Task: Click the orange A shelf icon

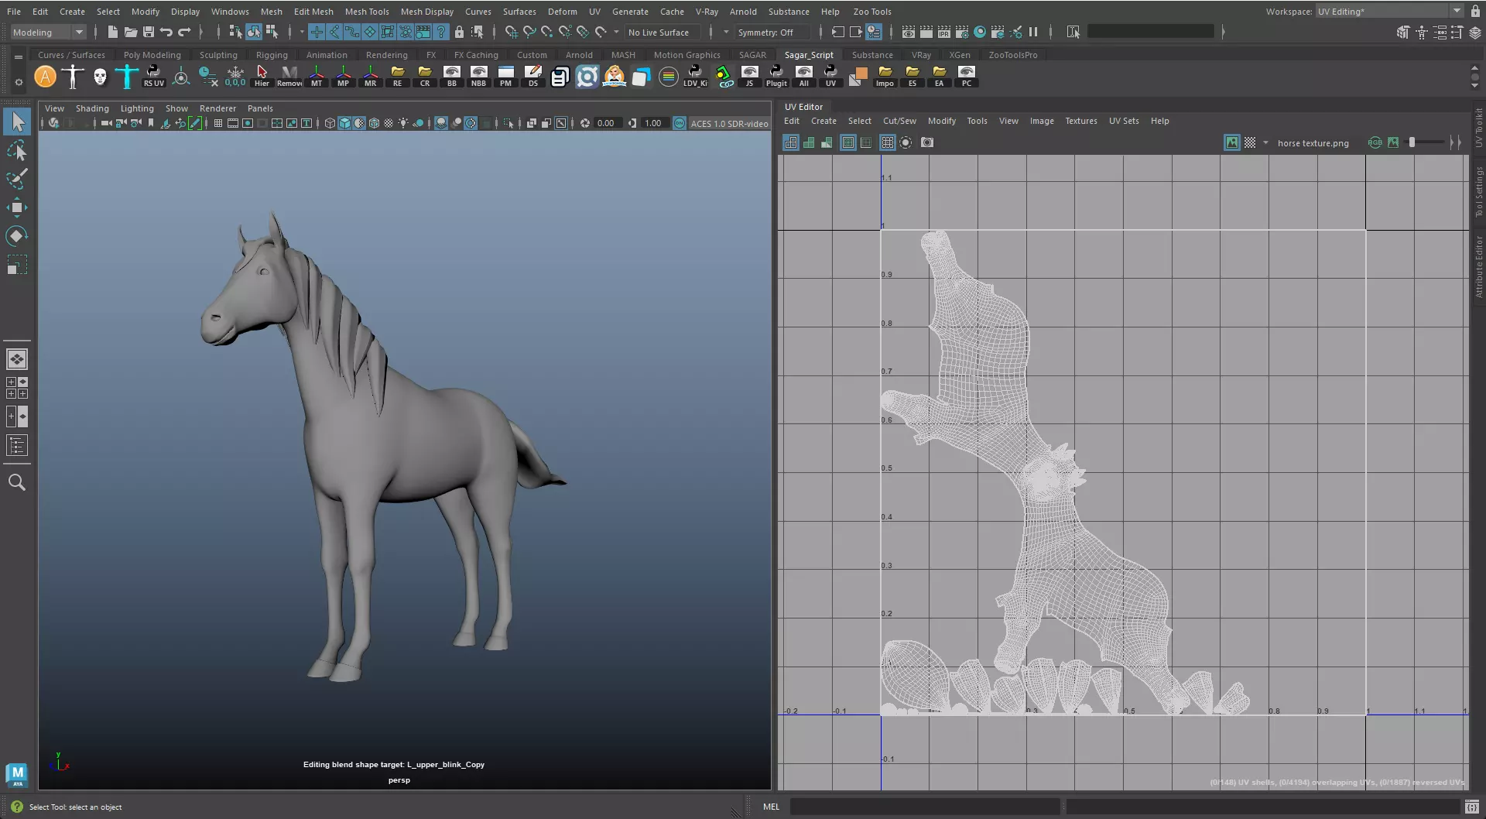Action: [46, 76]
